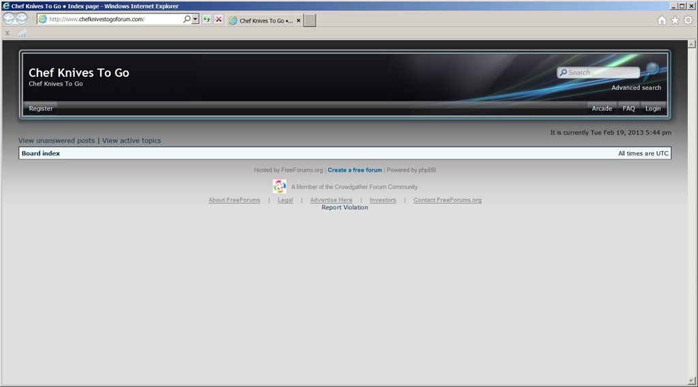698x387 pixels.
Task: Open the browser Home icon
Action: 662,20
